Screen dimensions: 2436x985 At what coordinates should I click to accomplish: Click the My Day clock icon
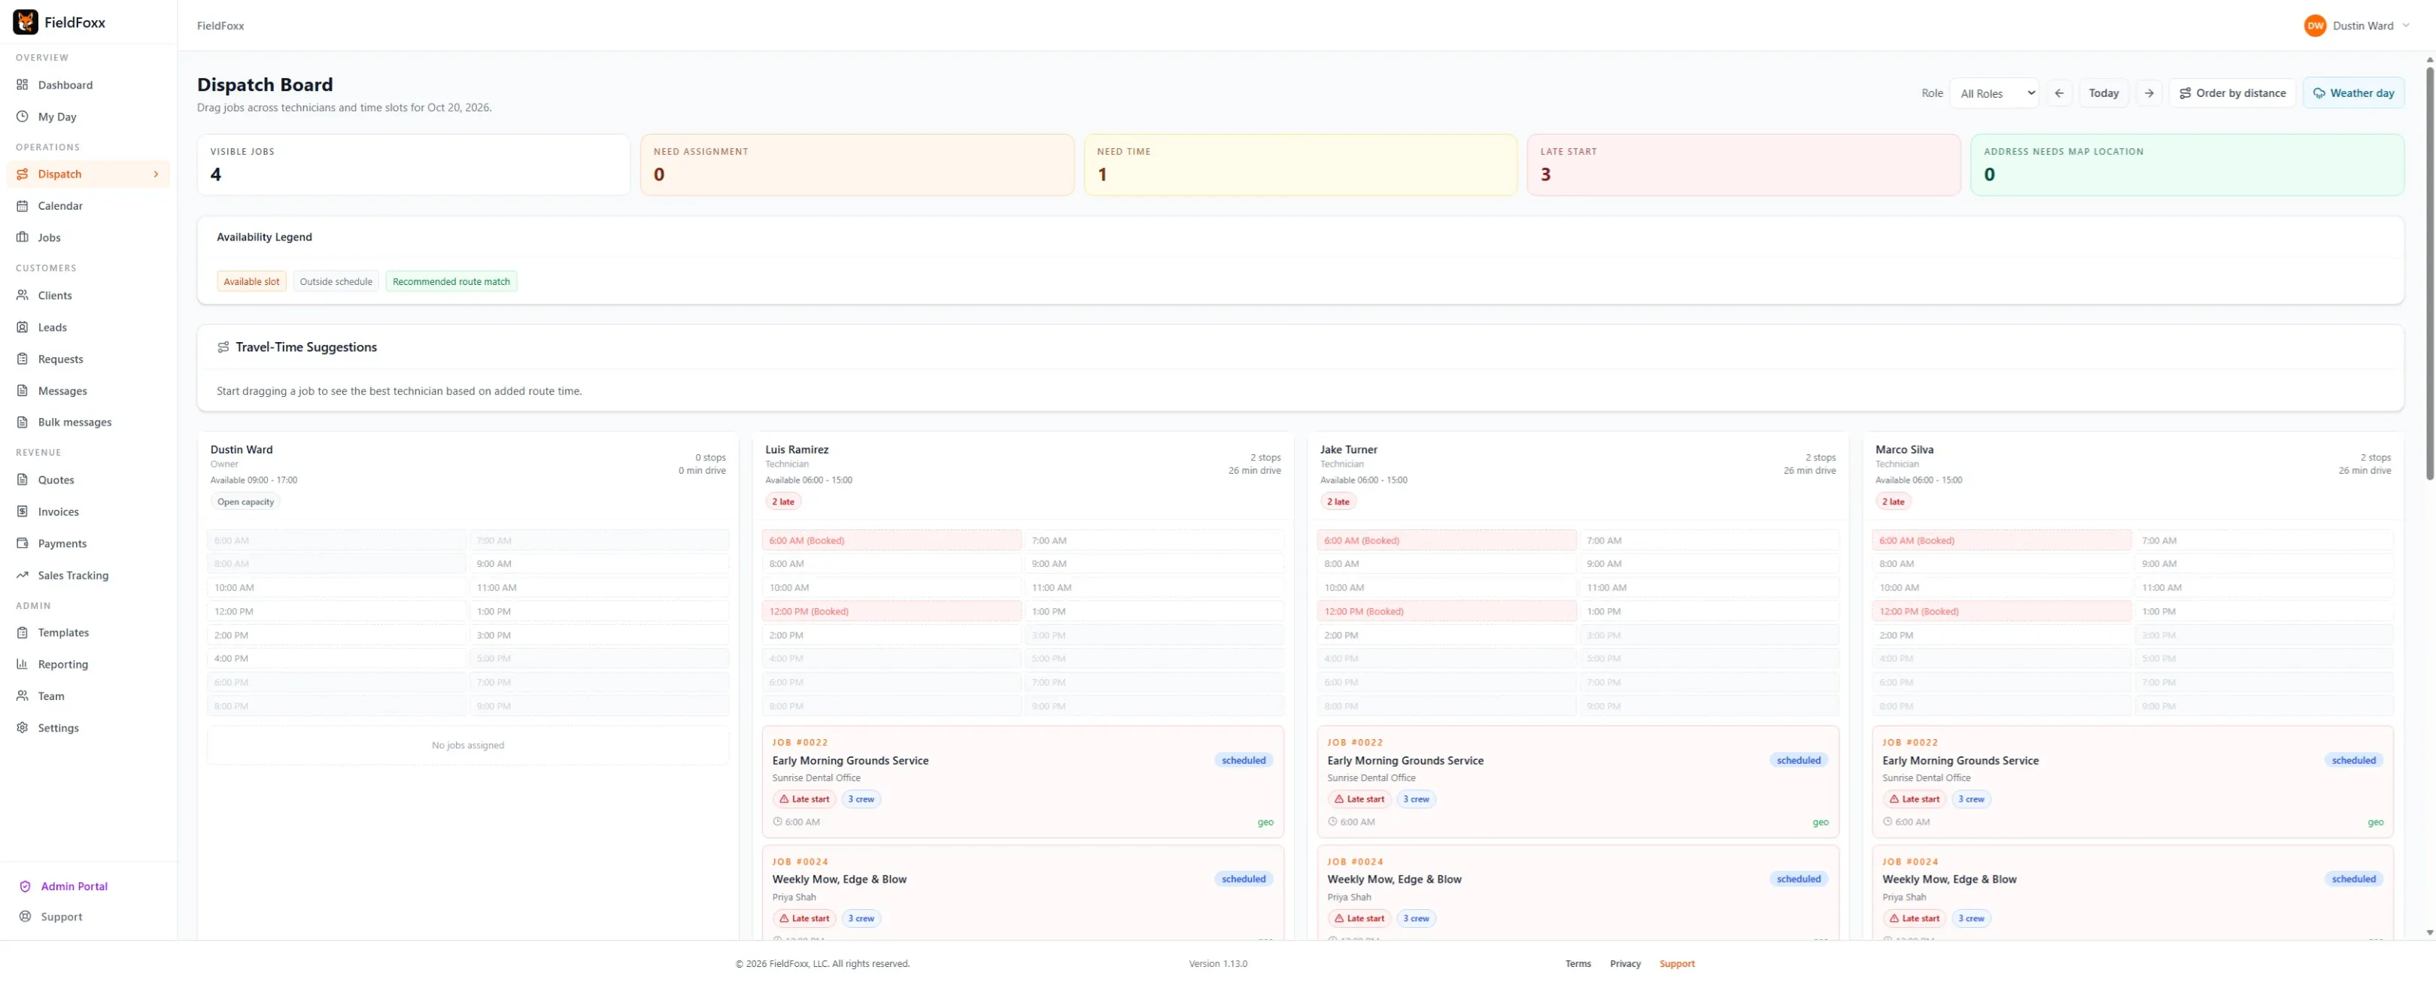23,117
